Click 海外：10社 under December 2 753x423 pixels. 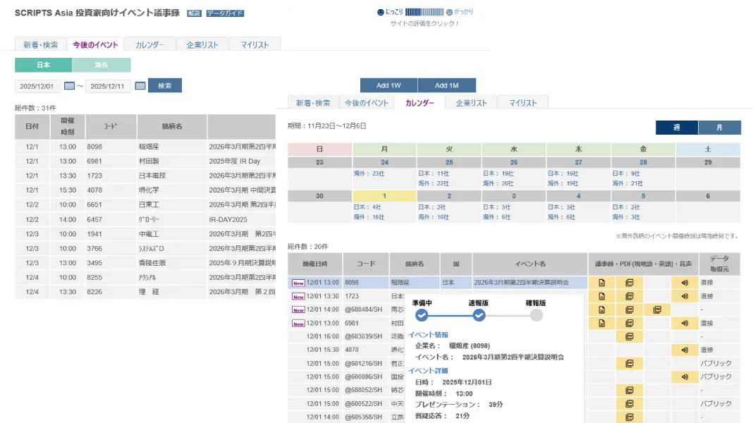434,217
